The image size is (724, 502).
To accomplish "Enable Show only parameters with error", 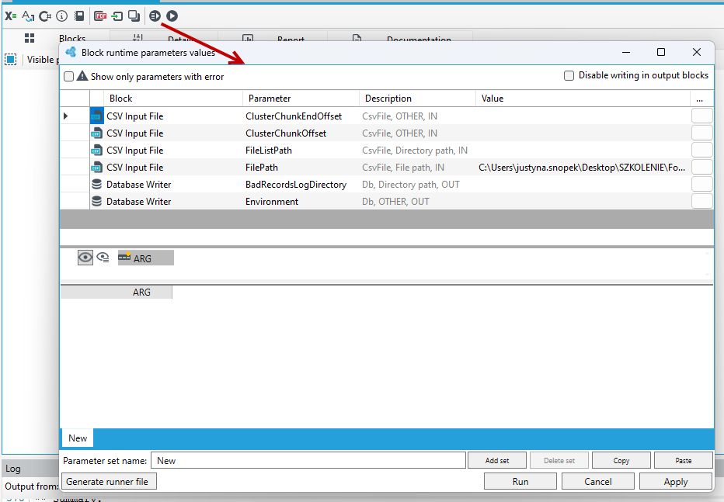I will (69, 77).
